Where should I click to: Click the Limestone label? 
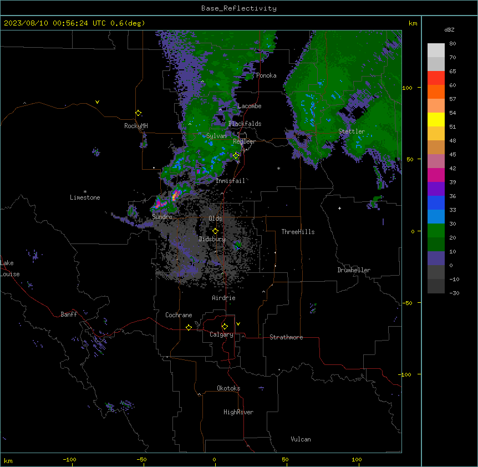click(85, 197)
